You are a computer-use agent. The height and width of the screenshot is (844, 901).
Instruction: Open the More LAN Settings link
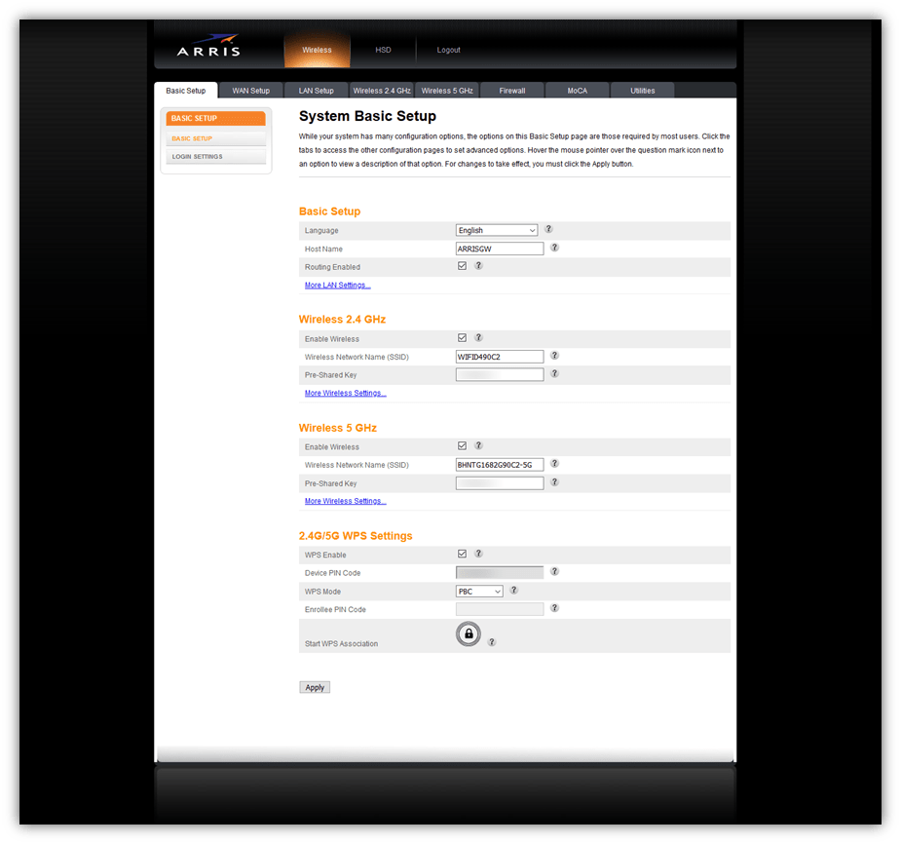pos(338,286)
